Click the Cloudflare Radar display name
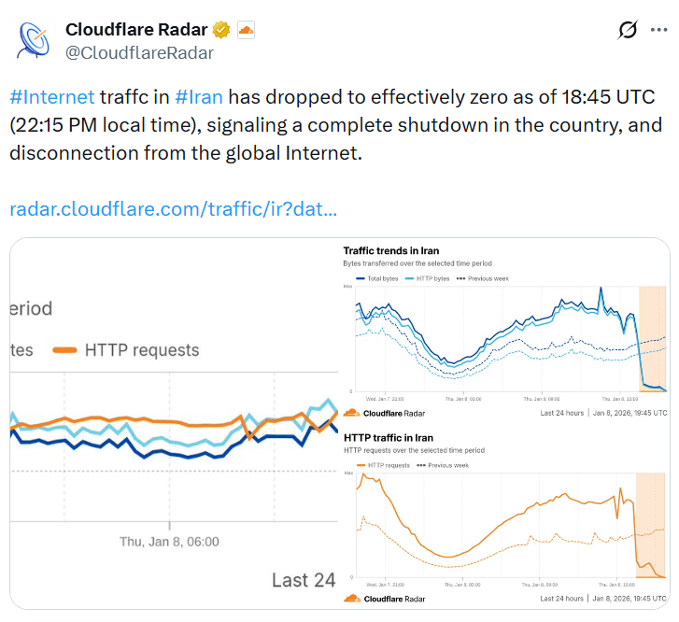Screen dimensions: 679x622 (x=137, y=30)
